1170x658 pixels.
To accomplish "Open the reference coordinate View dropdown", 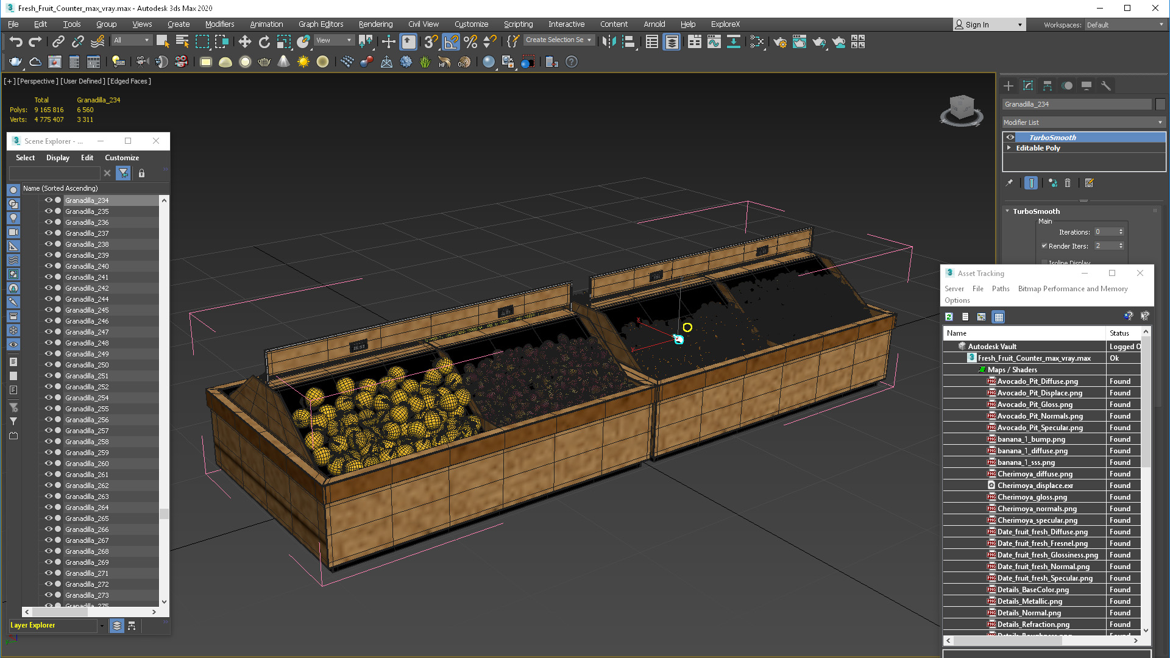I will 334,40.
